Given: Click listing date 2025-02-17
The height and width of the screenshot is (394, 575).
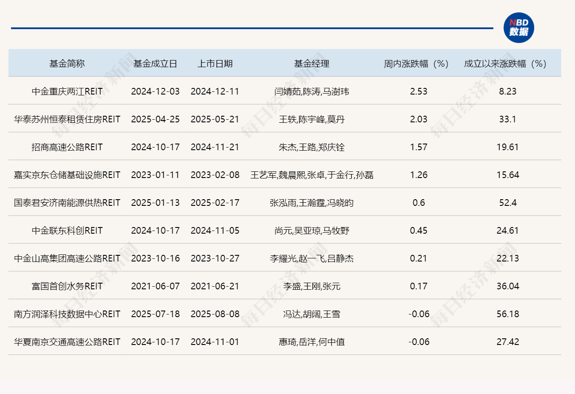Looking at the screenshot, I should 215,203.
